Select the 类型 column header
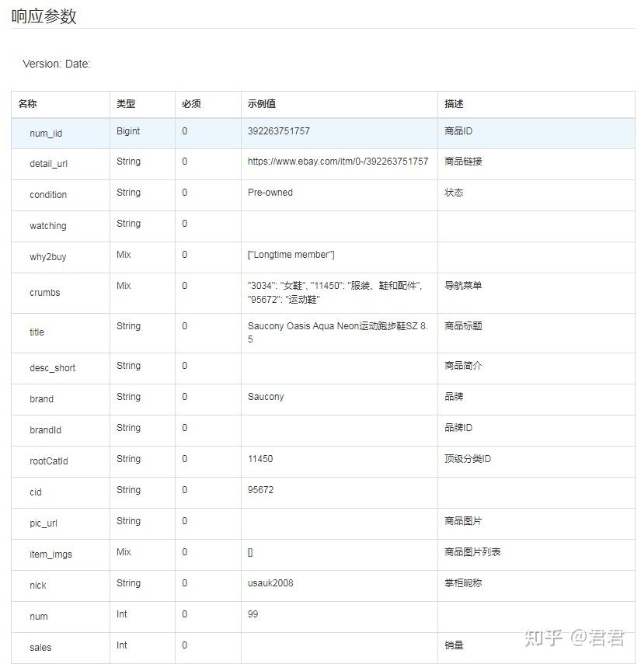 (127, 103)
